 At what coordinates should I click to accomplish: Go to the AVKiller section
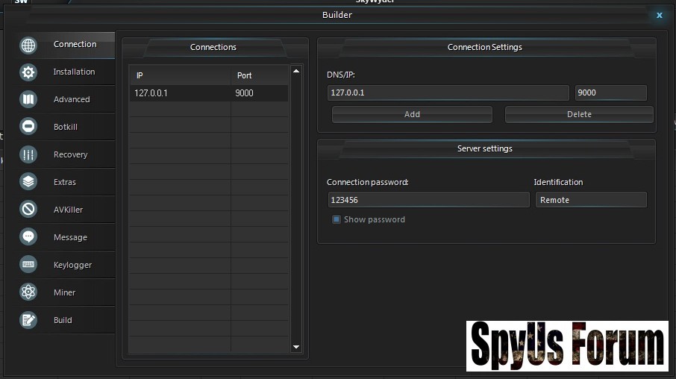coord(68,210)
